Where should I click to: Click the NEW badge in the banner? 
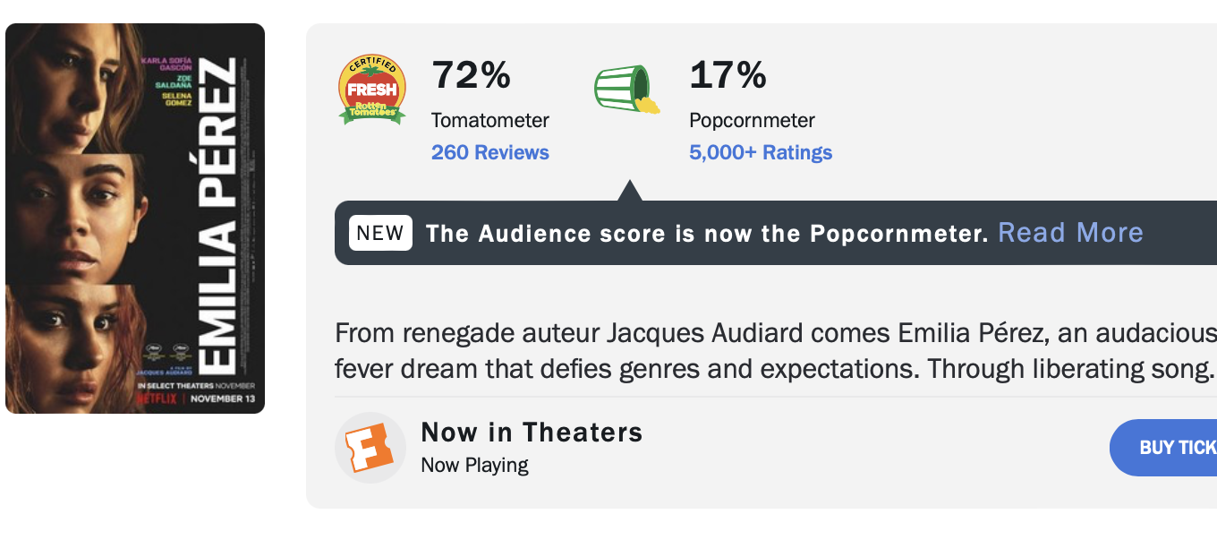coord(380,233)
